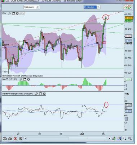Zoom in on the chart
137x145 pixels.
click(130, 138)
